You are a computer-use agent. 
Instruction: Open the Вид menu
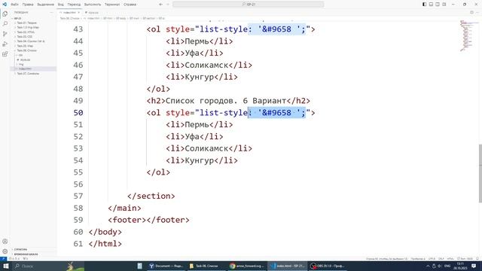(x=61, y=5)
